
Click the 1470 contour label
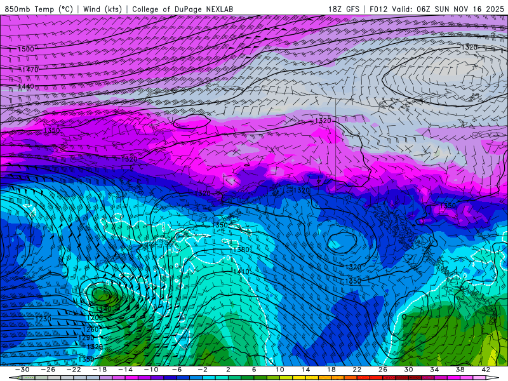30,70
